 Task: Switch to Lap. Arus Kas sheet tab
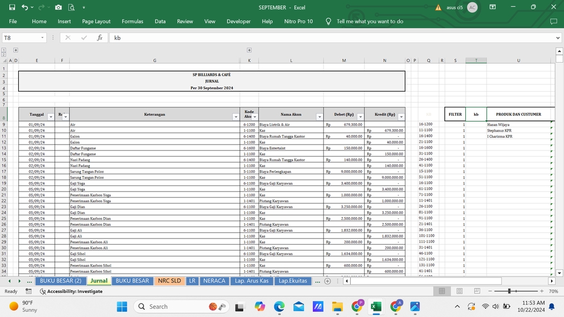[x=251, y=281]
